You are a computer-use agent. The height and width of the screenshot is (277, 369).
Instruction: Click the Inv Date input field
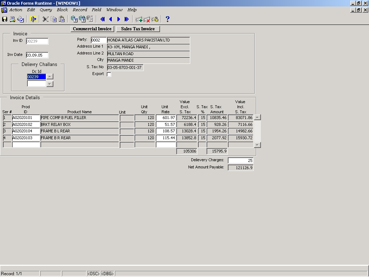(37, 55)
